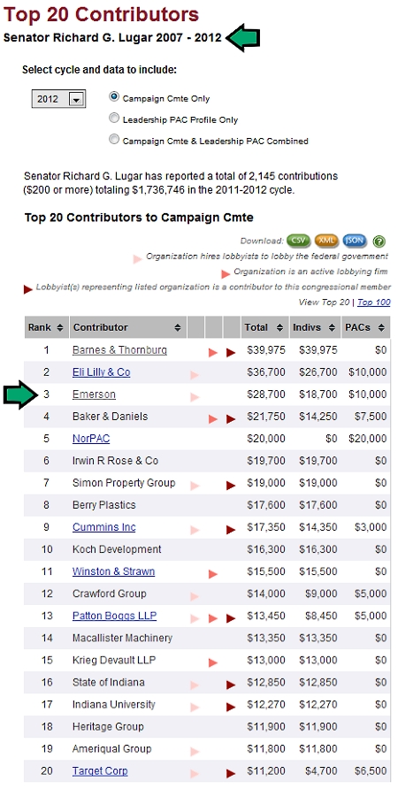Open the Eli Lilly & Co link
Viewport: 398px width, 789px height.
point(101,372)
